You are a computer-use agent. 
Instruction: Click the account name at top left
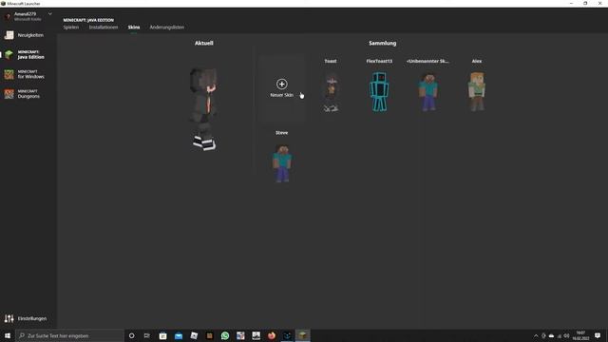[x=25, y=14]
